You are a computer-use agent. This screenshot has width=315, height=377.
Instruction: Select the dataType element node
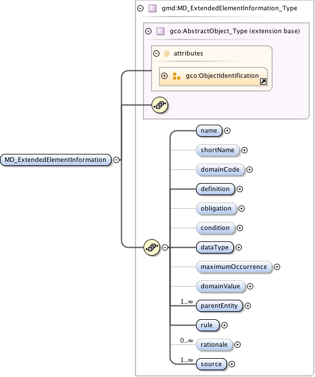(x=215, y=247)
